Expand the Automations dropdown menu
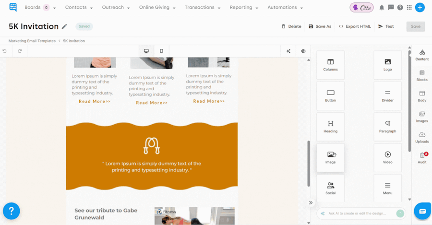The image size is (432, 225). (285, 7)
